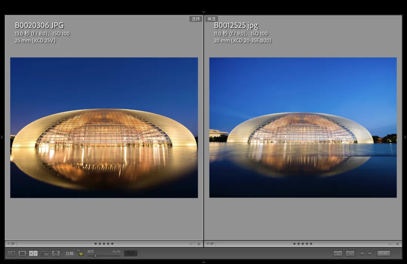Click the Make Select X→Y icon
This screenshot has height=264, width=407.
[x=350, y=253]
